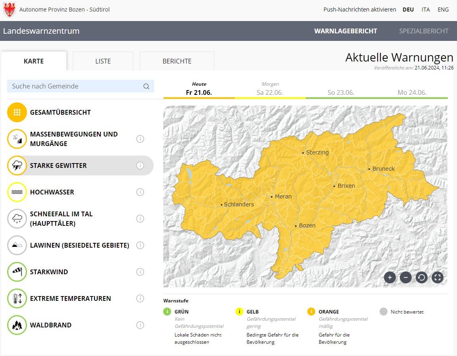Select the Massenbewegungen und Murgänge icon
457x356 pixels.
pos(17,139)
